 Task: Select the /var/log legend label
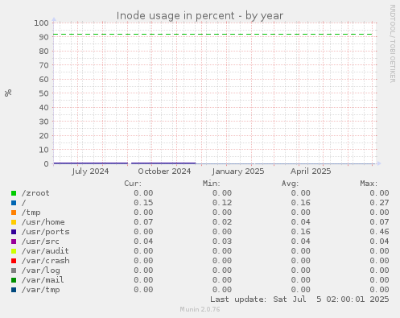tap(40, 271)
